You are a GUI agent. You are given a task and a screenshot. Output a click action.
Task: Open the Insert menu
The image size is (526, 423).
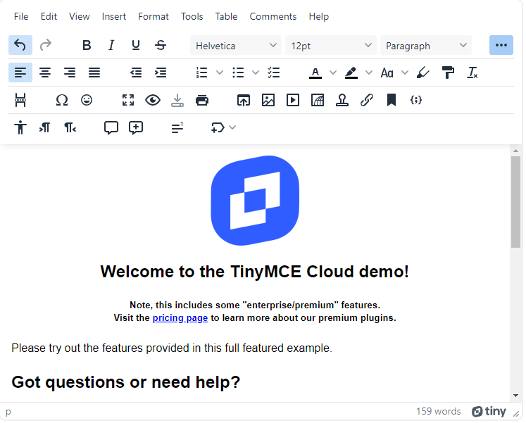click(114, 16)
